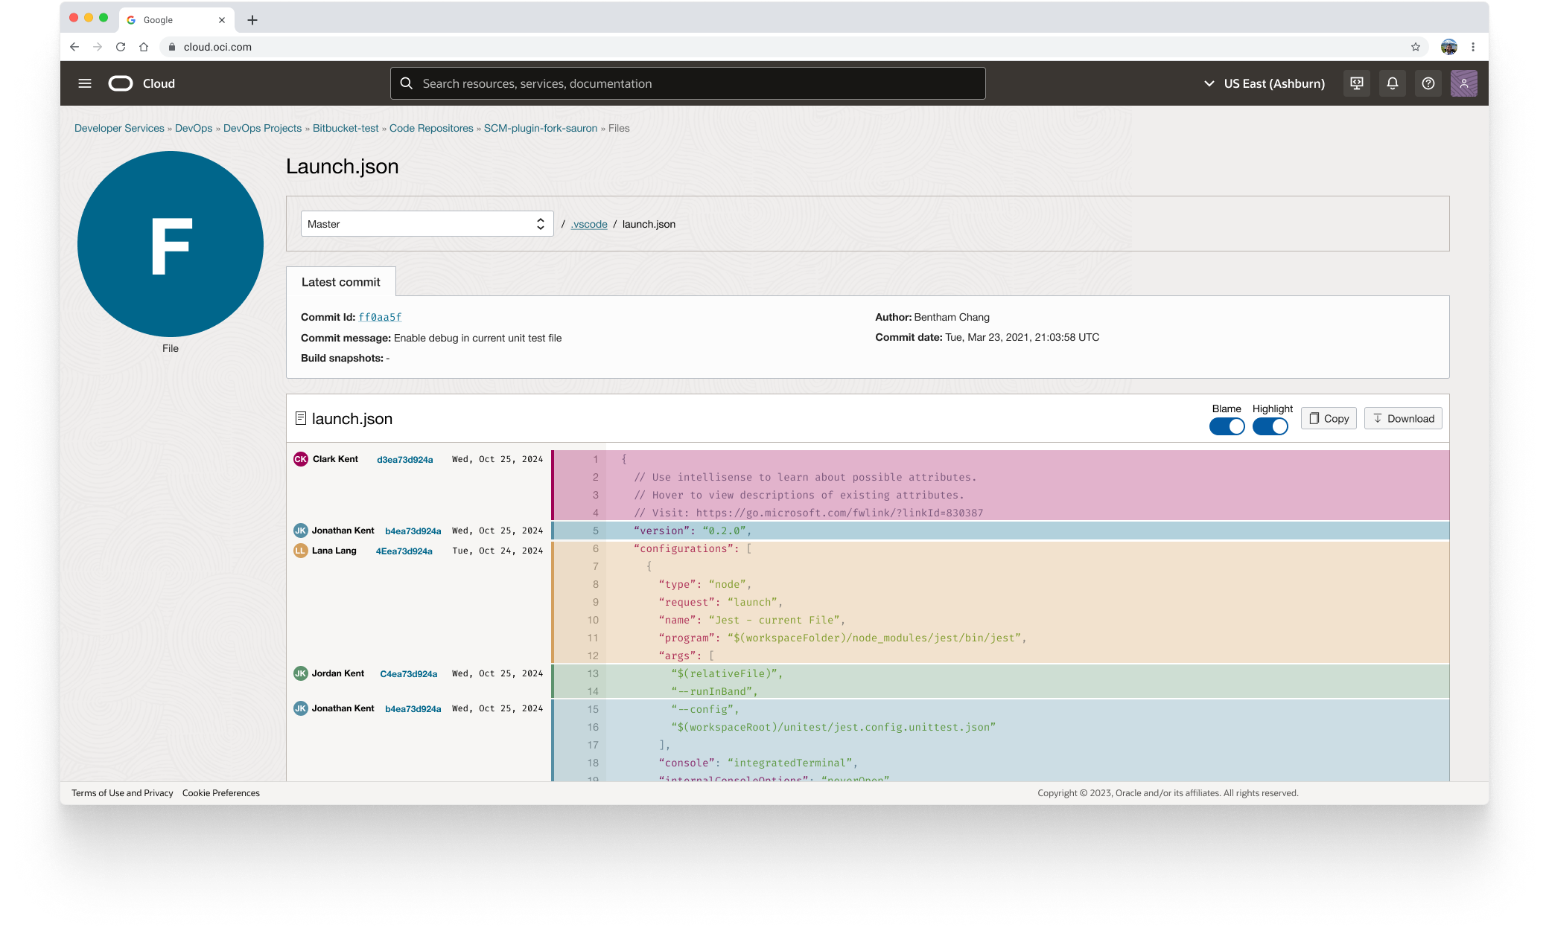Screen dimensions: 1549x939
Task: Open commit ff0aa5f link
Action: click(380, 317)
